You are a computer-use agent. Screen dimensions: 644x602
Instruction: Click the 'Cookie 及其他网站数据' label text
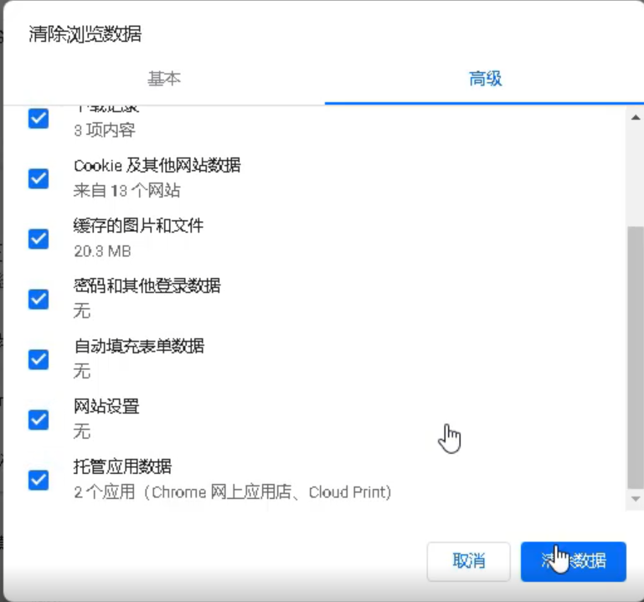157,166
